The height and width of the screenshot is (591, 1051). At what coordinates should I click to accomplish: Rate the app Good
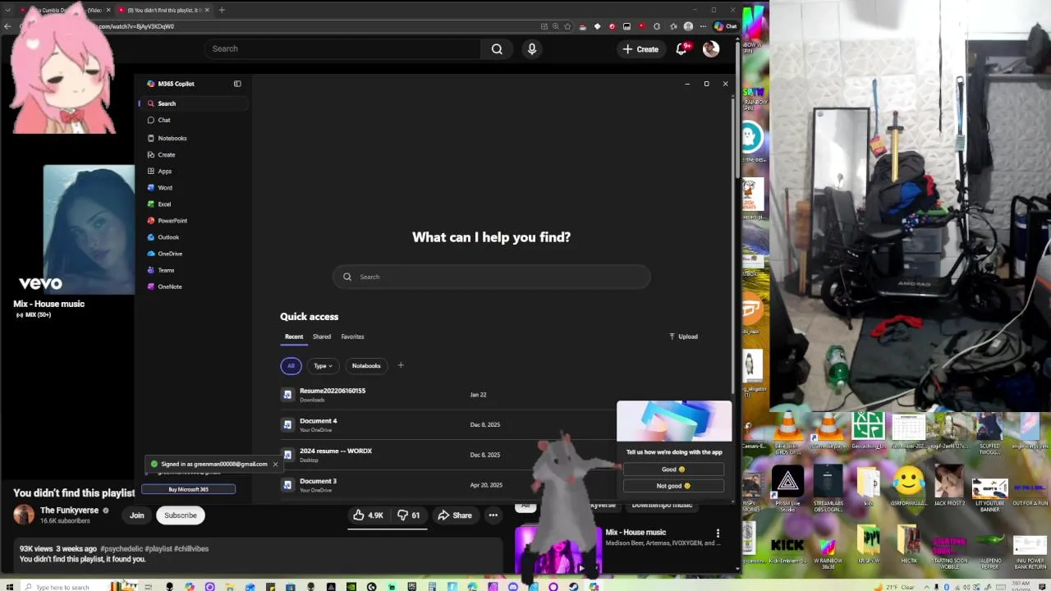coord(673,470)
